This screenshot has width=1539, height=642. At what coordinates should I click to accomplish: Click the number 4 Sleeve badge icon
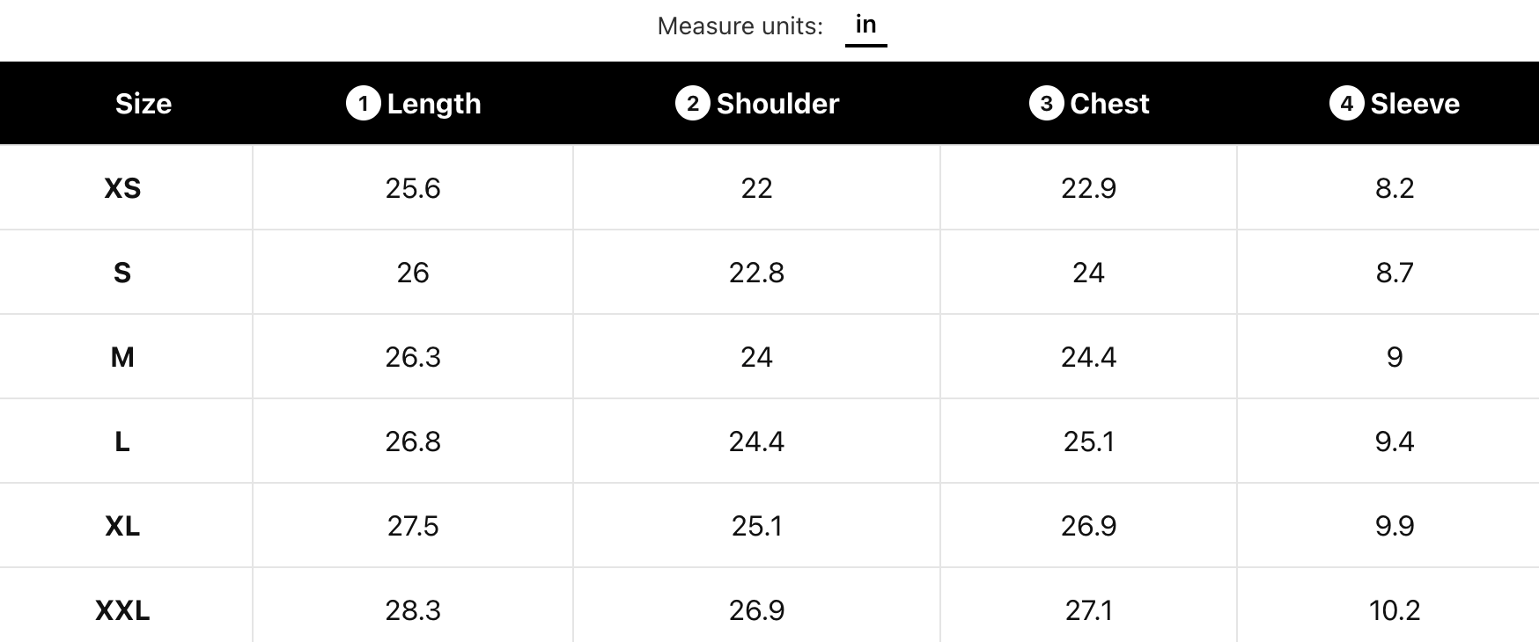click(1346, 103)
